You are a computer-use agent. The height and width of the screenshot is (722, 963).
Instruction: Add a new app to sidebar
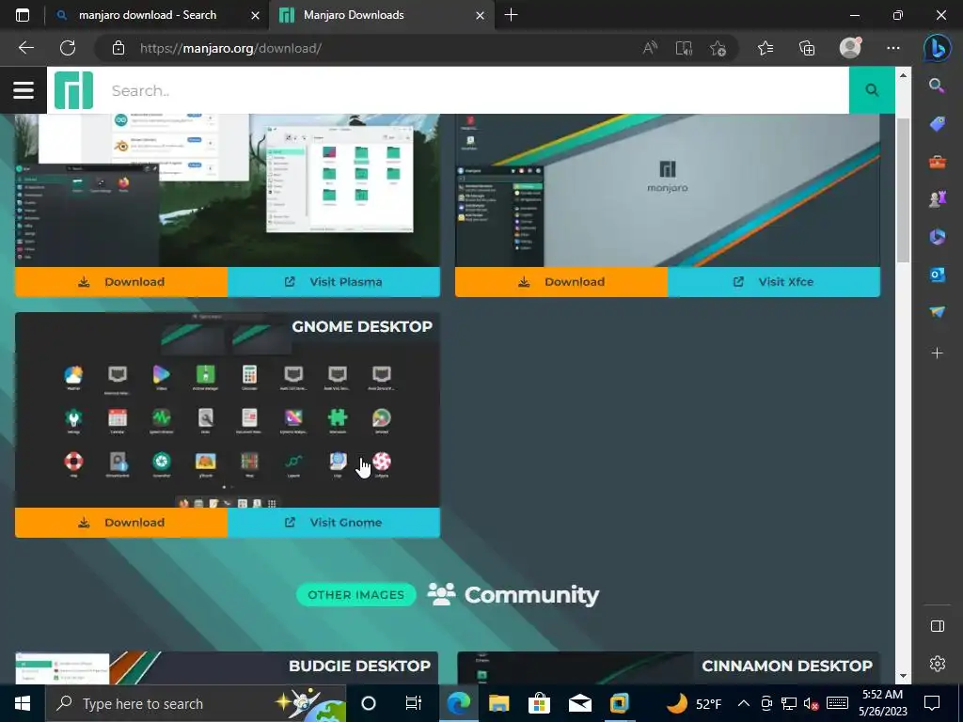pyautogui.click(x=937, y=353)
